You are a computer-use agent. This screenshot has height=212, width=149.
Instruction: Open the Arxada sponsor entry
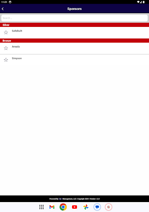coord(74,48)
